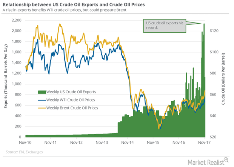Click the chart title about US Crude Oil Exports
The image size is (234, 167).
point(74,5)
